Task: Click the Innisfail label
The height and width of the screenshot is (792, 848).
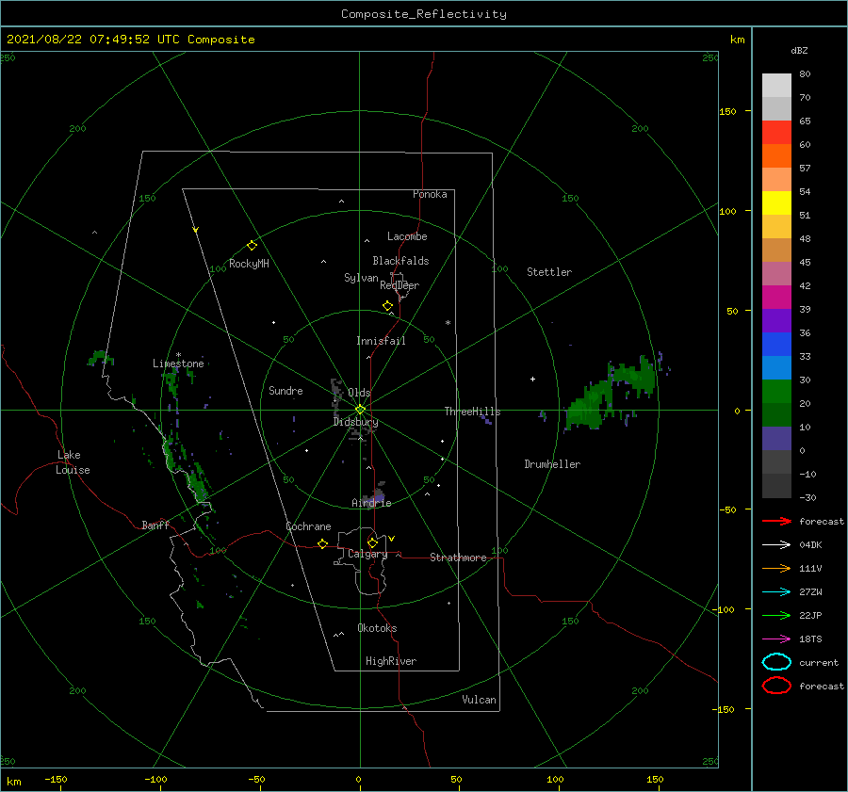Action: pyautogui.click(x=381, y=341)
